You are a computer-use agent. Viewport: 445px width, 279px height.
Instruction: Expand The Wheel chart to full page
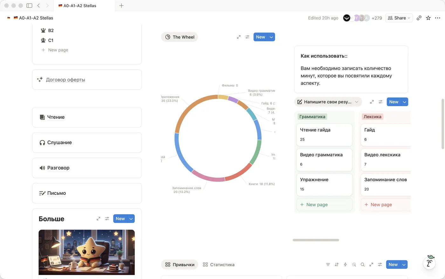click(239, 37)
